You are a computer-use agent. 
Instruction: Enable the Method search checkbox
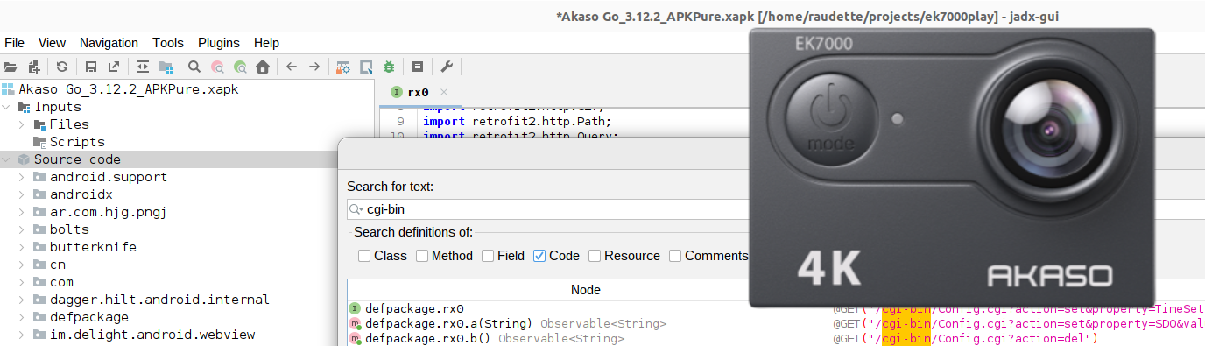pyautogui.click(x=422, y=256)
